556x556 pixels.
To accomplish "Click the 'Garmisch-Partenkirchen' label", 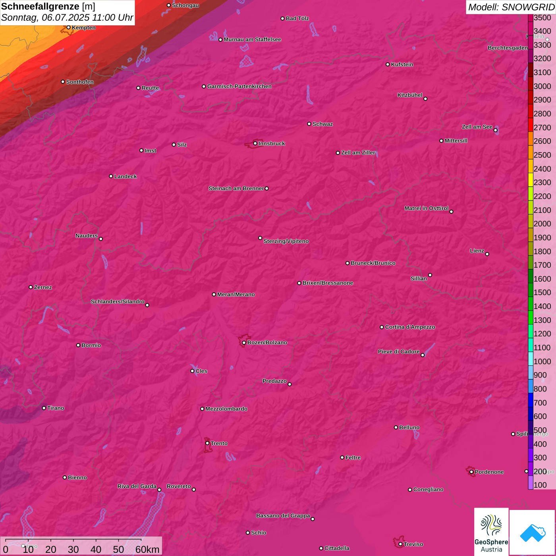I will tap(239, 86).
